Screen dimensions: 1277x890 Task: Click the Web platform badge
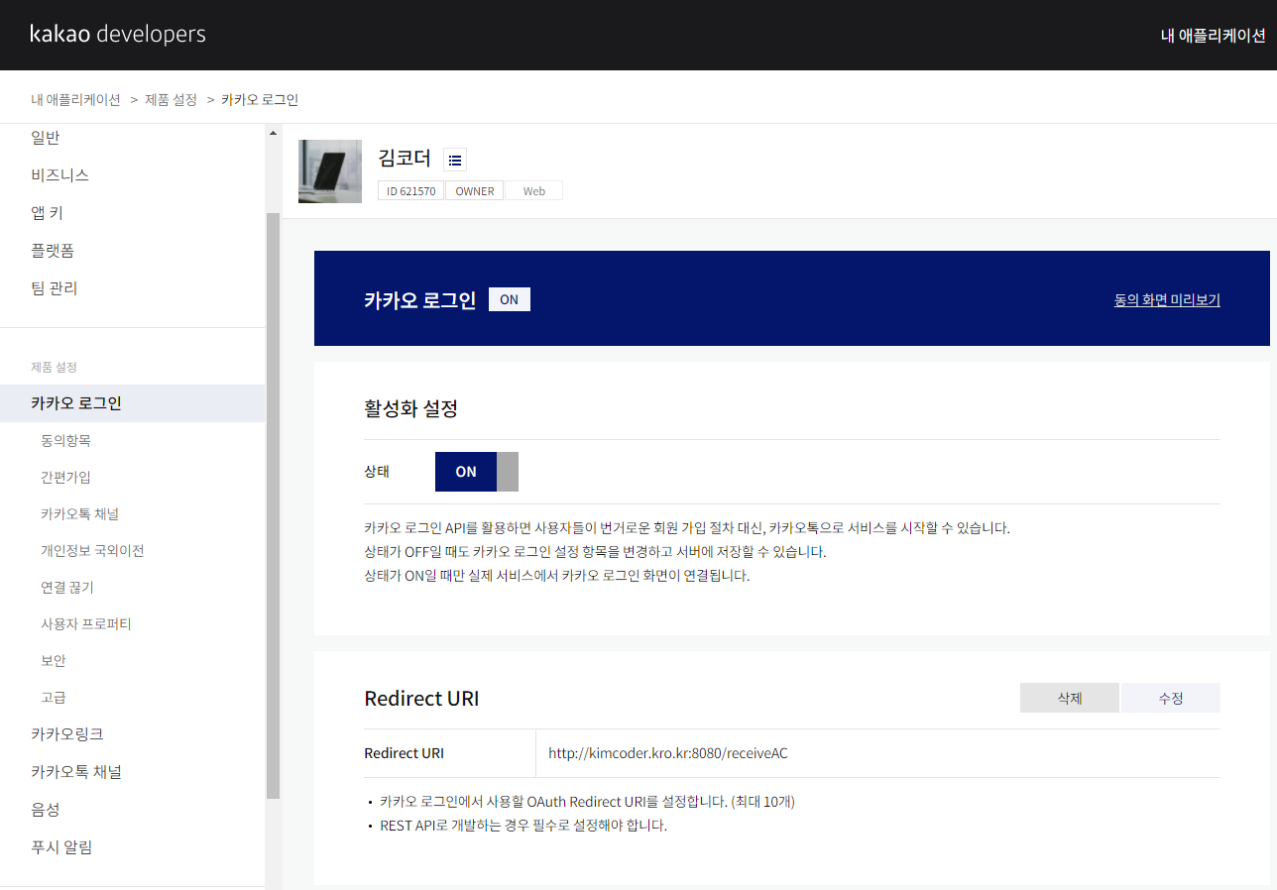pos(534,191)
